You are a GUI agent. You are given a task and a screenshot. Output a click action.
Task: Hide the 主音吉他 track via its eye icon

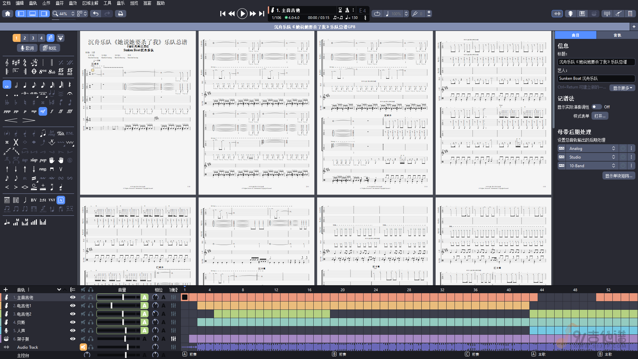73,298
